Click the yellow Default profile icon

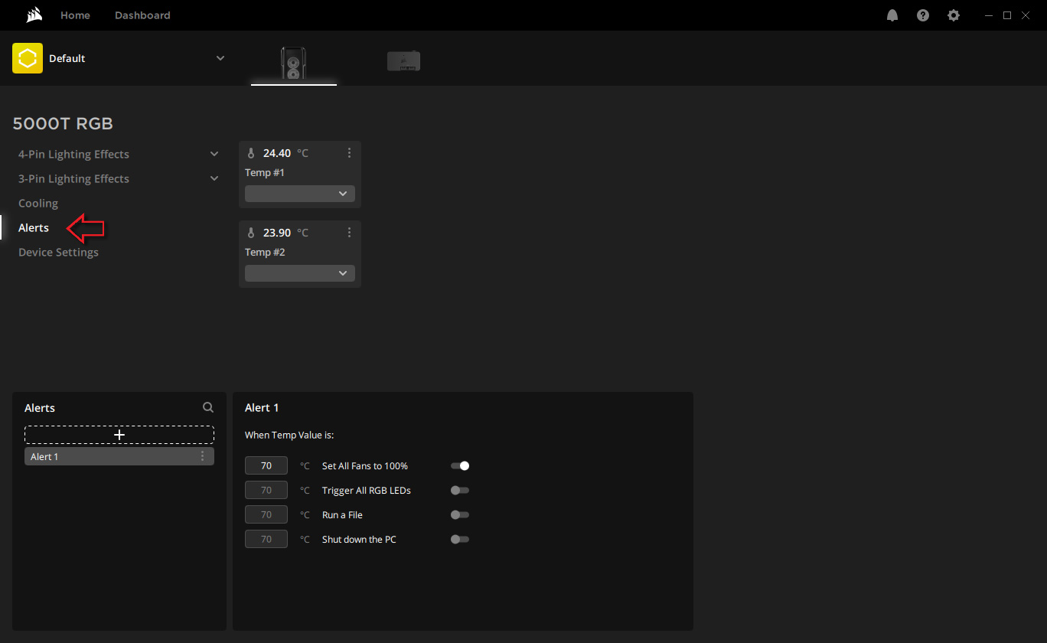pos(28,58)
